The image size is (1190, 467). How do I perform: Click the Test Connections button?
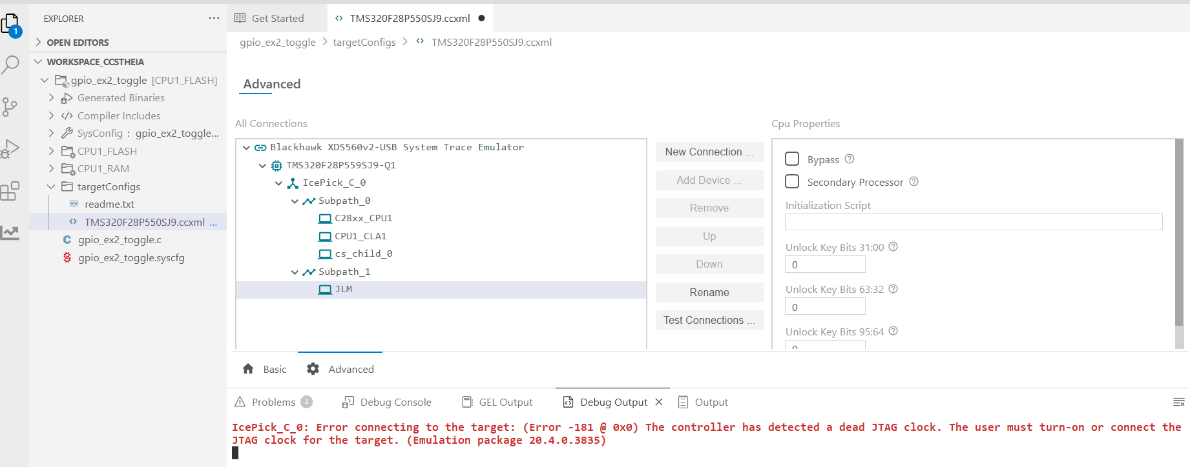pyautogui.click(x=709, y=320)
